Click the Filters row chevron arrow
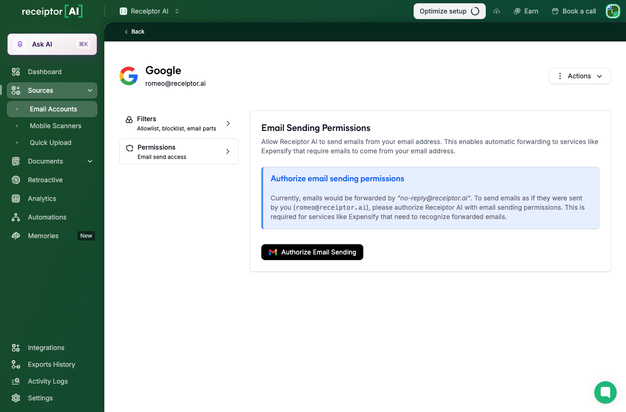 click(x=228, y=124)
